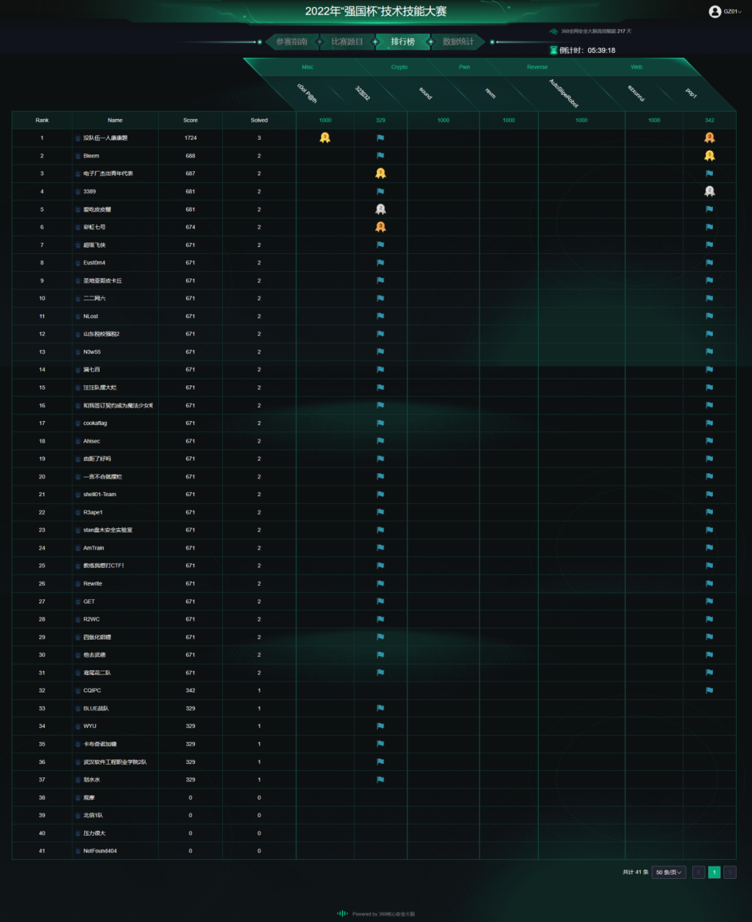Viewport: 752px width, 922px height.
Task: Click the blue flag in the CQIPC row
Action: click(709, 690)
